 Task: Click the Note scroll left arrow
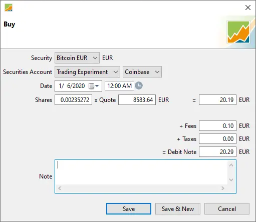click(60, 188)
